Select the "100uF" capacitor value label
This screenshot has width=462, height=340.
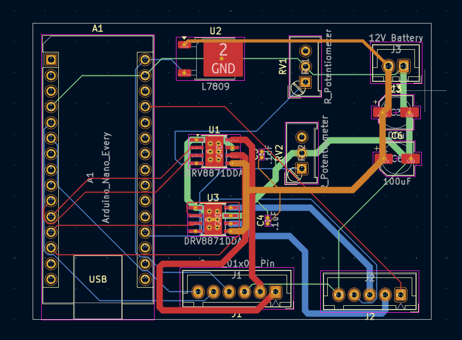click(x=397, y=182)
